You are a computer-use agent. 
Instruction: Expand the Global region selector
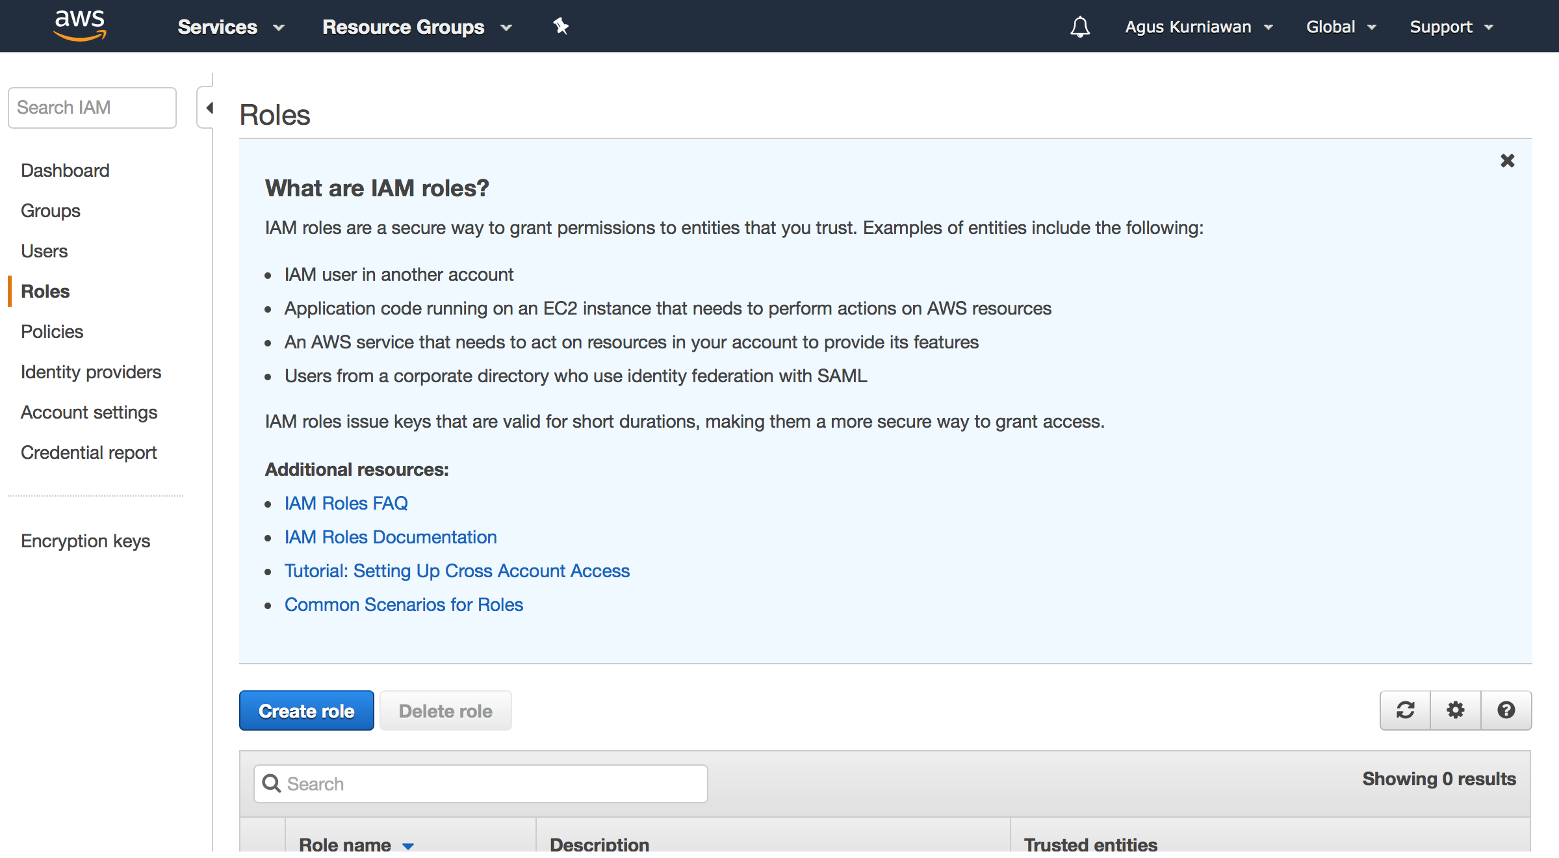[x=1341, y=27]
